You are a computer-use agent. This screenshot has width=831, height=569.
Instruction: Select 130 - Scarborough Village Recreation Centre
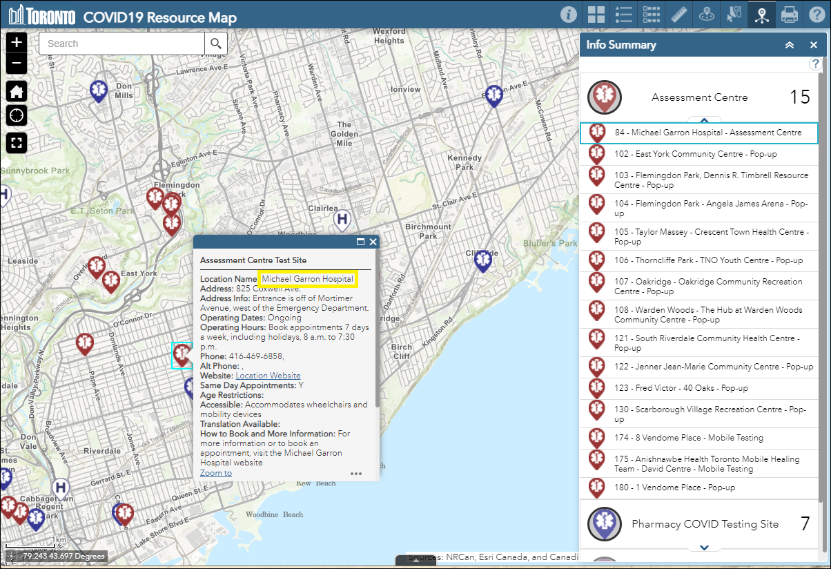tap(699, 414)
